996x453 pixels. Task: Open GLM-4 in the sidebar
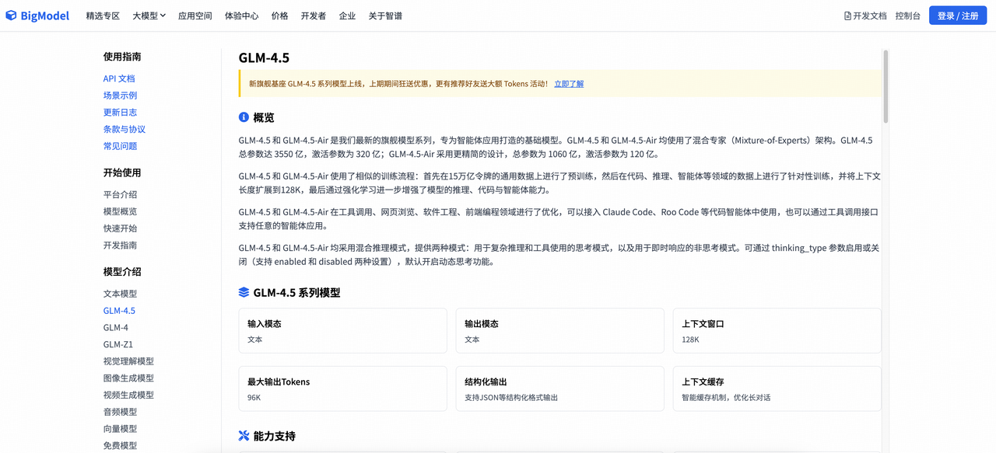[116, 328]
